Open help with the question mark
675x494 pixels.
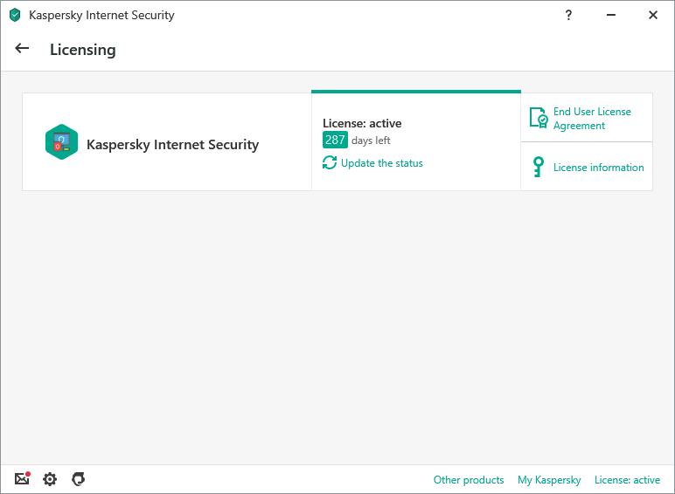tap(569, 15)
